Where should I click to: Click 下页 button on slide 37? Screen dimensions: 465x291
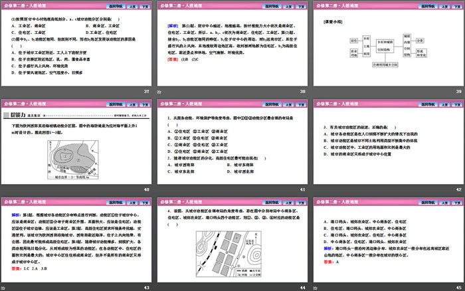(145, 6)
